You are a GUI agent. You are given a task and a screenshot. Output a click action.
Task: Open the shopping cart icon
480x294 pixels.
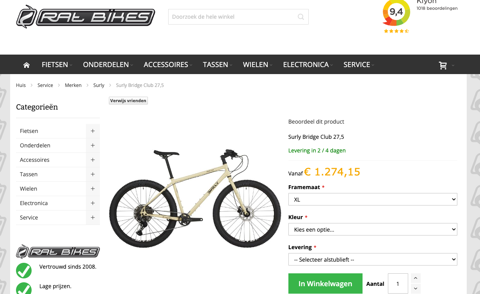[x=443, y=66]
